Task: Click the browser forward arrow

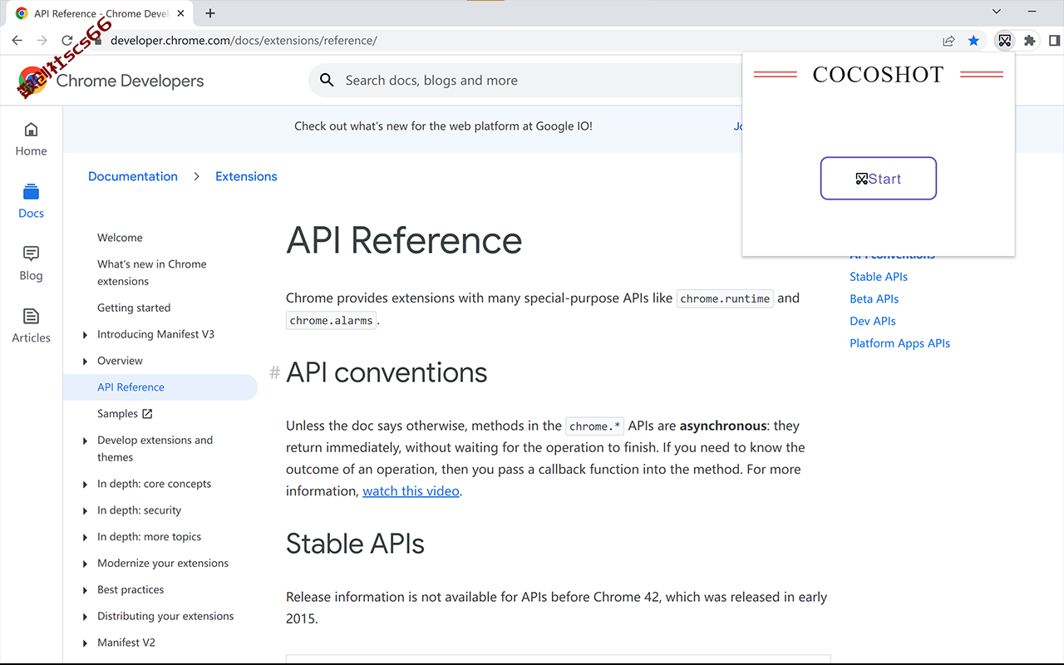Action: click(x=42, y=40)
